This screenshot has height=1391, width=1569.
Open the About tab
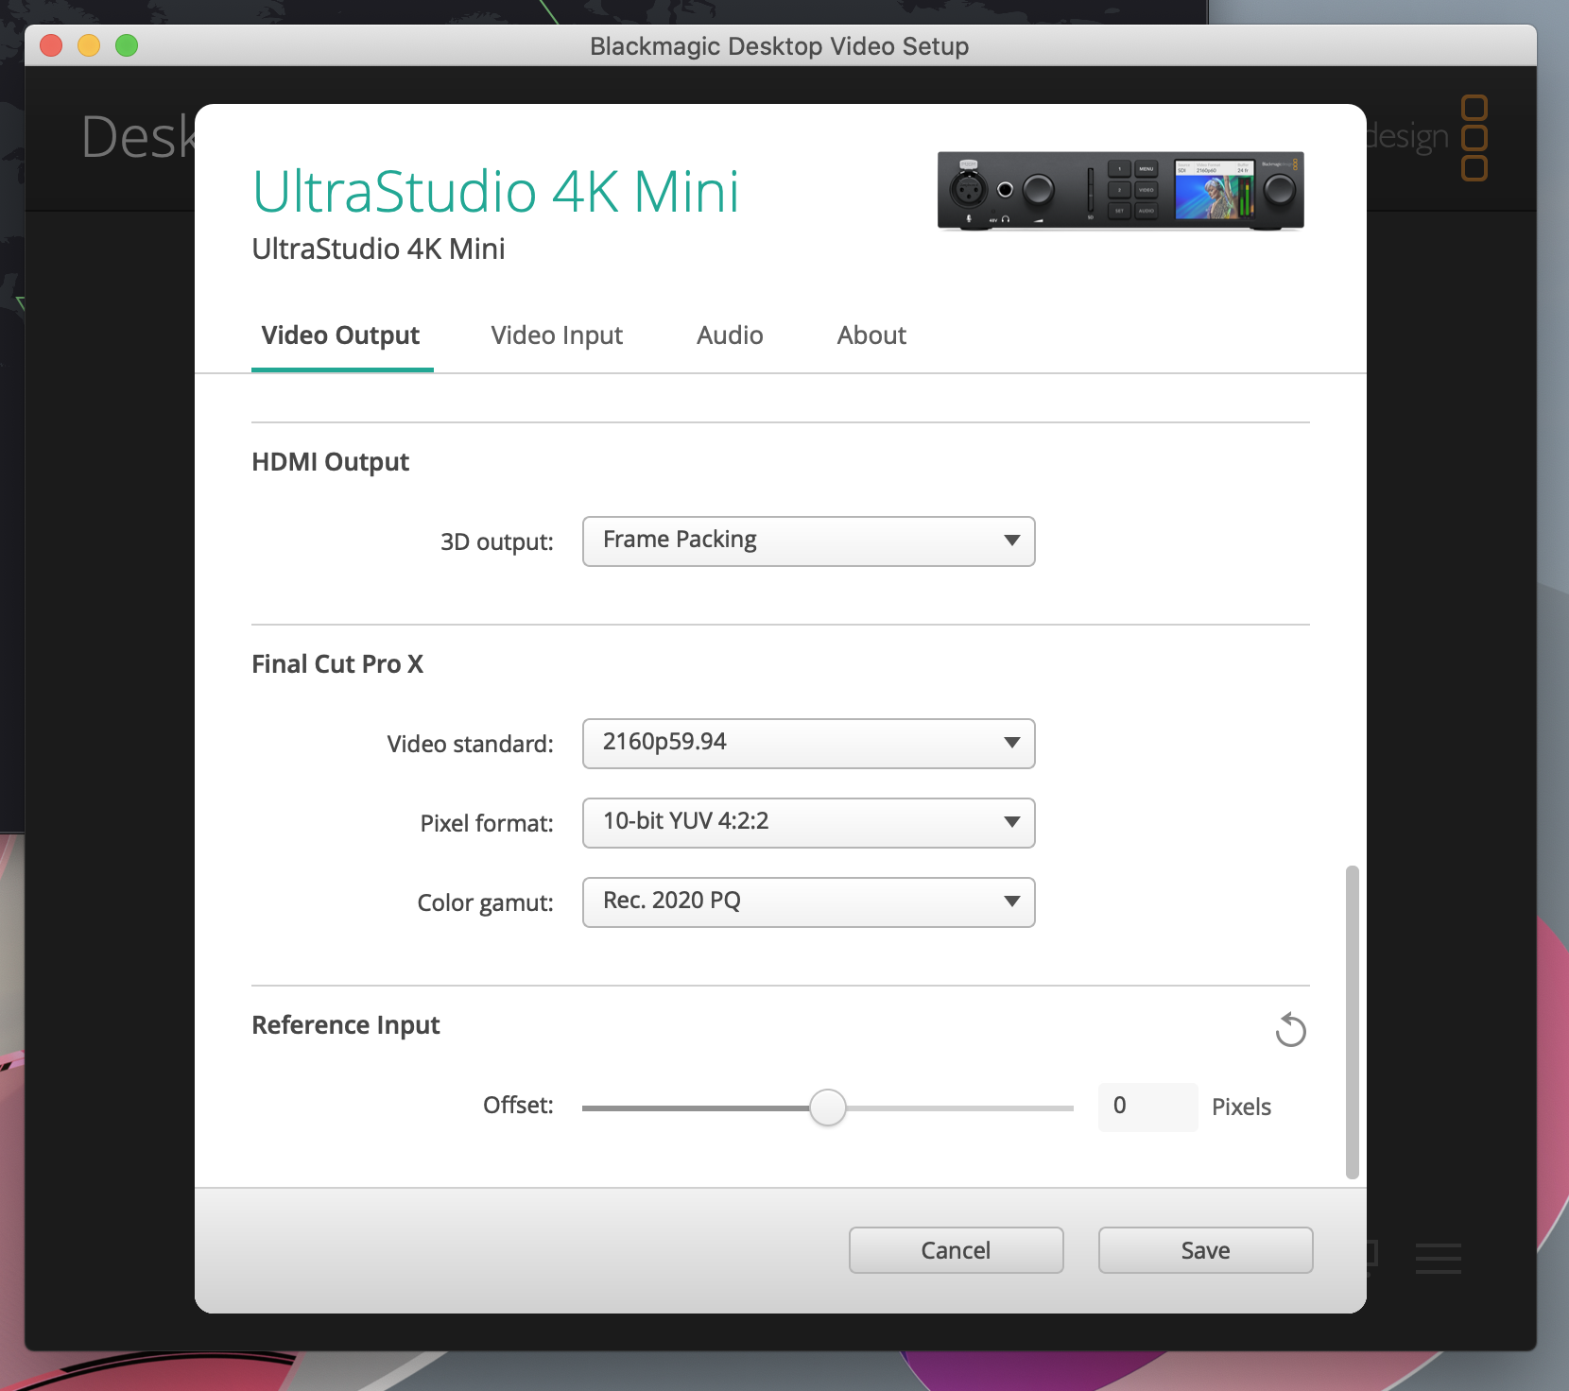[871, 335]
